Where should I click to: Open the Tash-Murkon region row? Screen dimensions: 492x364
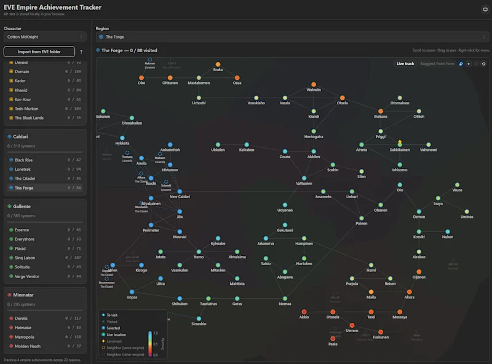pos(45,109)
